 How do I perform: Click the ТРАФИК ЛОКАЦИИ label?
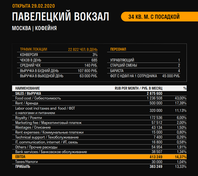click(33, 49)
